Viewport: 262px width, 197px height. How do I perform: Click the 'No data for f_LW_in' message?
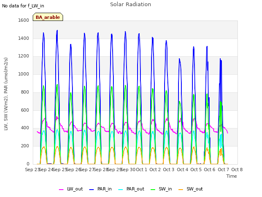click(23, 6)
